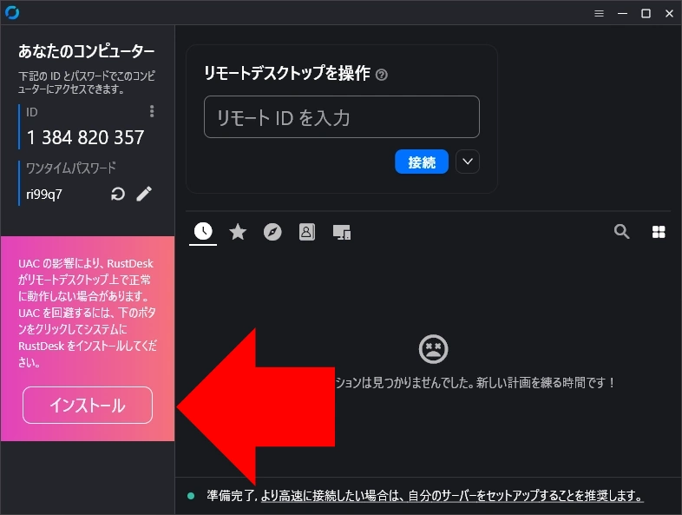Click the ID number 1 384 820 357
The image size is (682, 515).
(x=85, y=137)
